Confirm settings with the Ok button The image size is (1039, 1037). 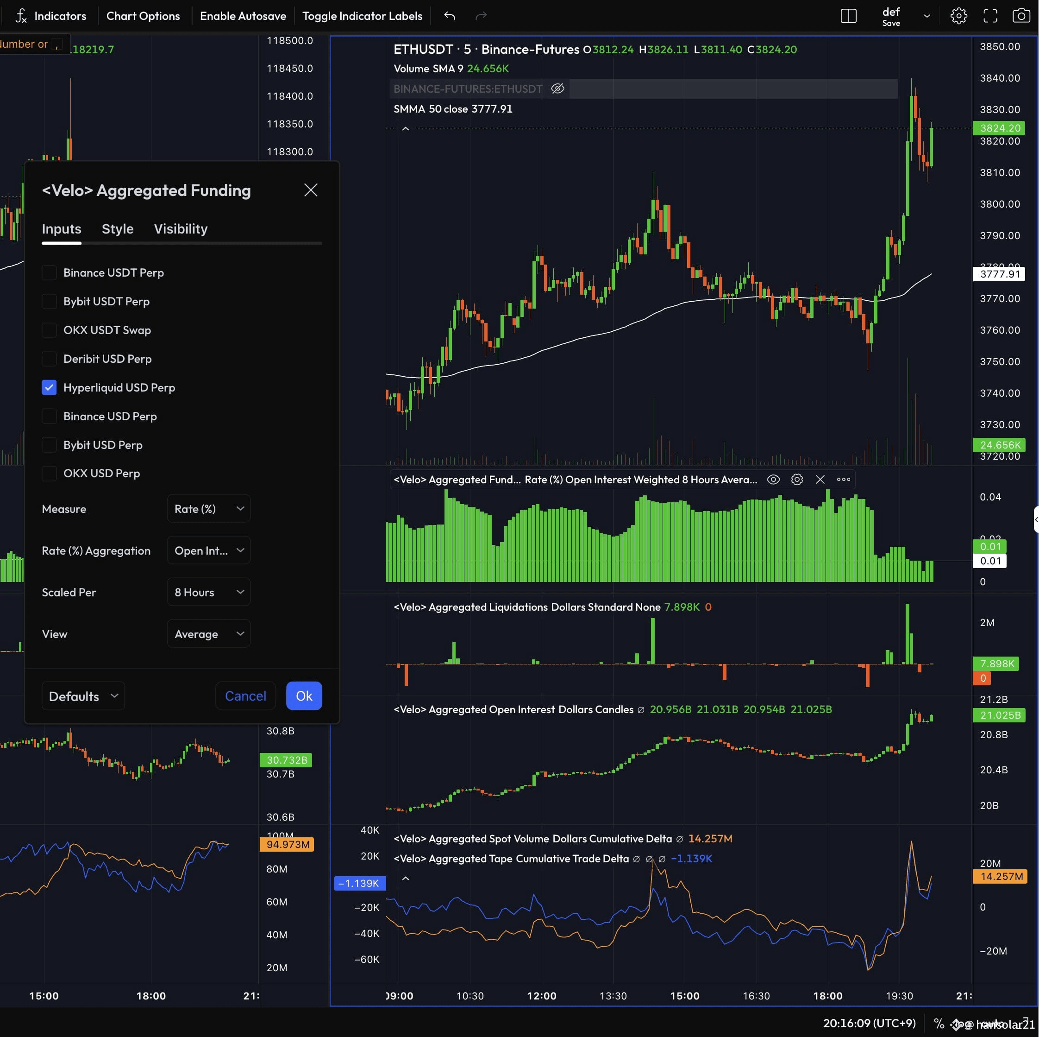click(x=304, y=696)
